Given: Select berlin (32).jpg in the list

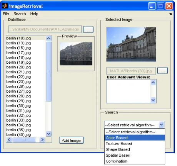Looking at the screenshot, I should [26, 115].
